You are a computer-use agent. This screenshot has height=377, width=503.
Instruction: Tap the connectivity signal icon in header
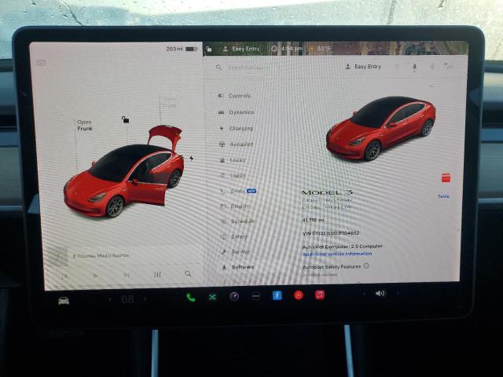(448, 66)
